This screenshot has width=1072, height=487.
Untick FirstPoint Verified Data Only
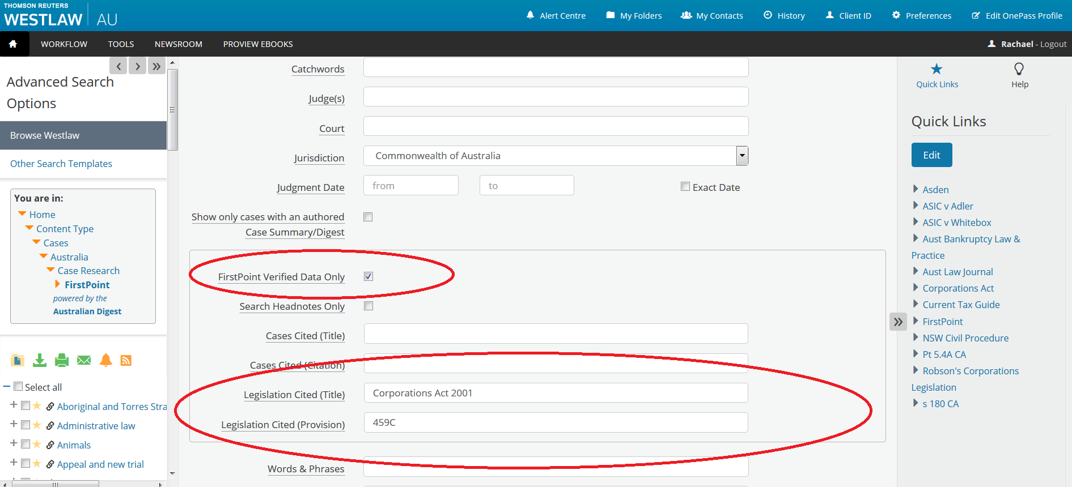click(368, 276)
